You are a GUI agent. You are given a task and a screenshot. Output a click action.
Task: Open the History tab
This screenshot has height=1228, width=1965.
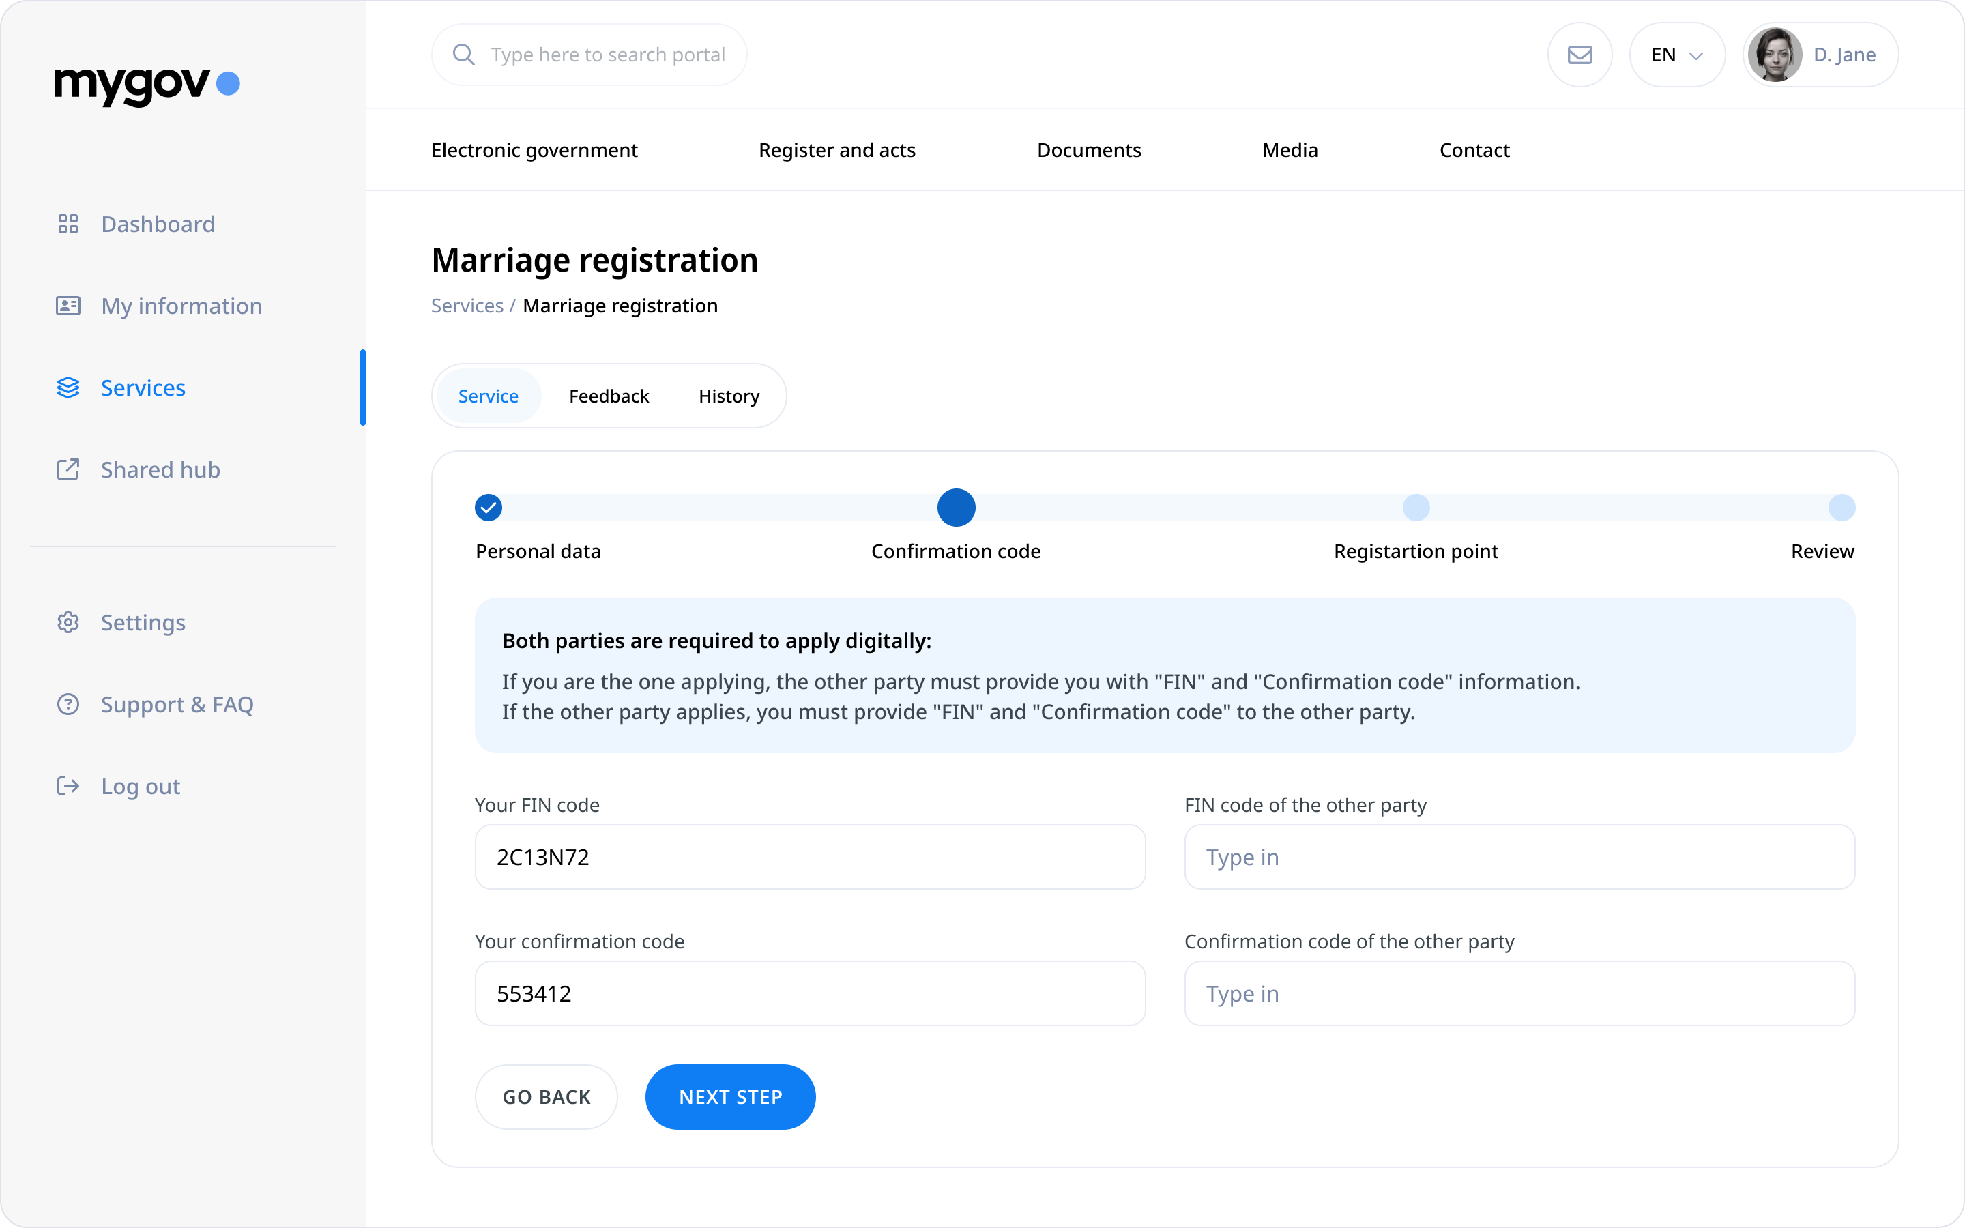tap(729, 396)
